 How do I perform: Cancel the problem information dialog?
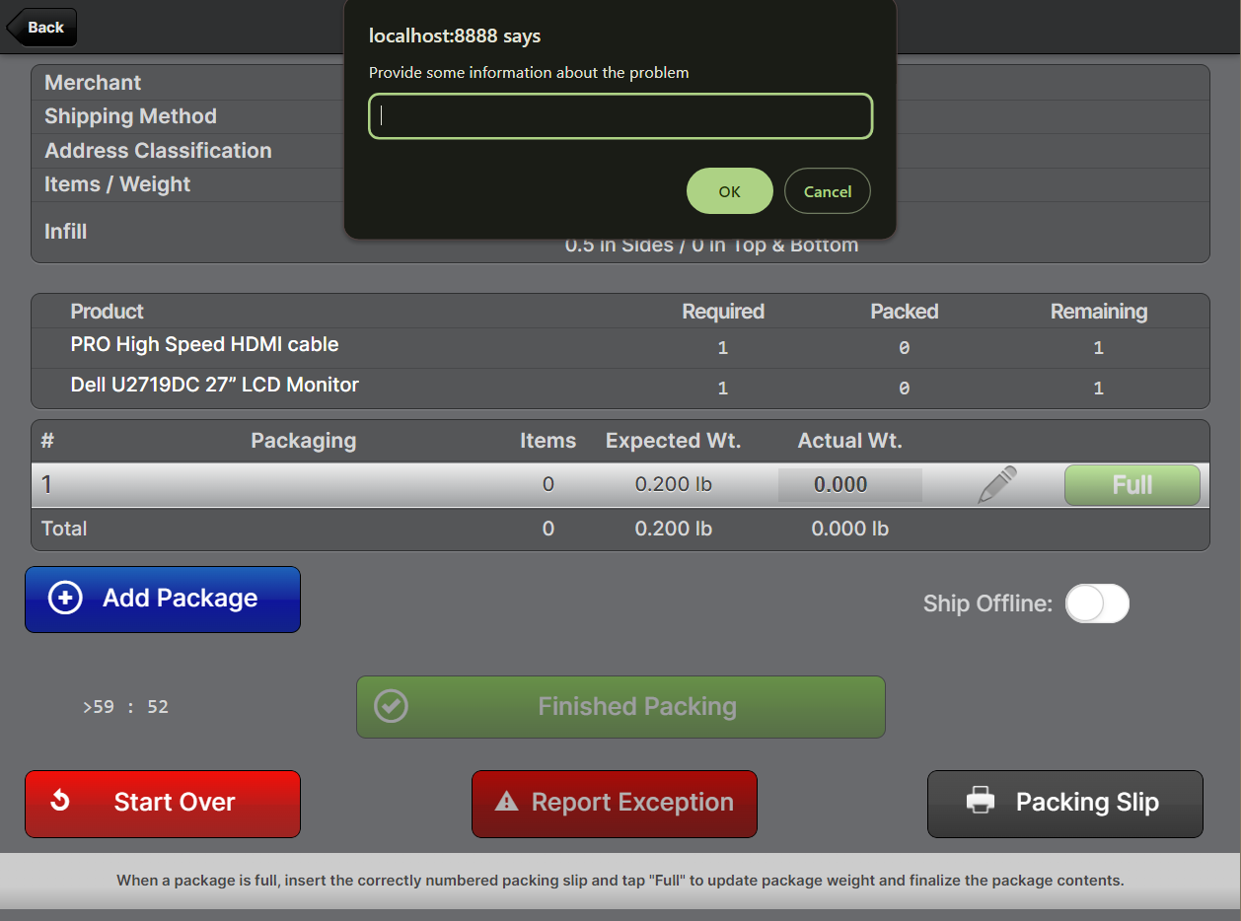tap(827, 191)
